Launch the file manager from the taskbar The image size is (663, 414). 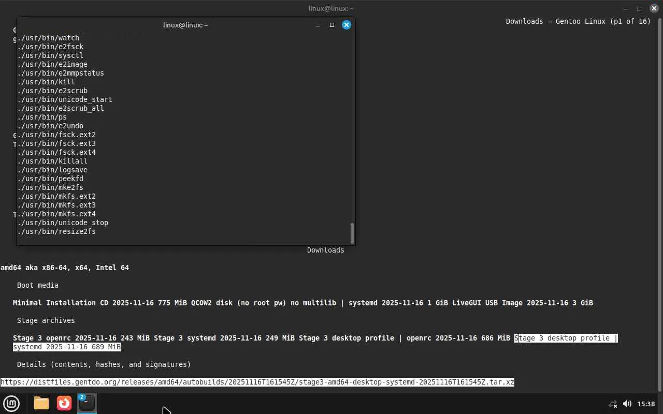[41, 403]
